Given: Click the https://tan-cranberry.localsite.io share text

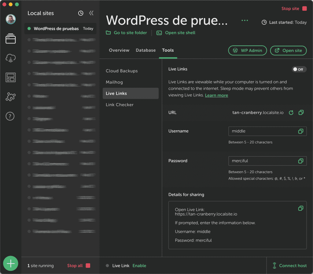Looking at the screenshot, I should pos(206,214).
